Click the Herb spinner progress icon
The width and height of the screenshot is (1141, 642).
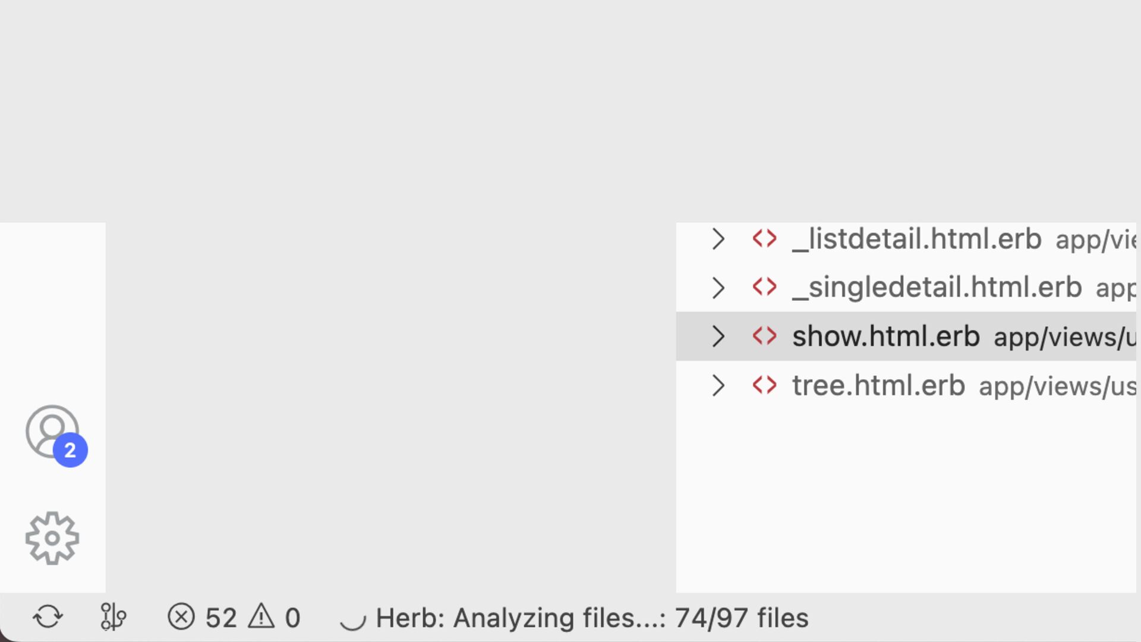[353, 619]
